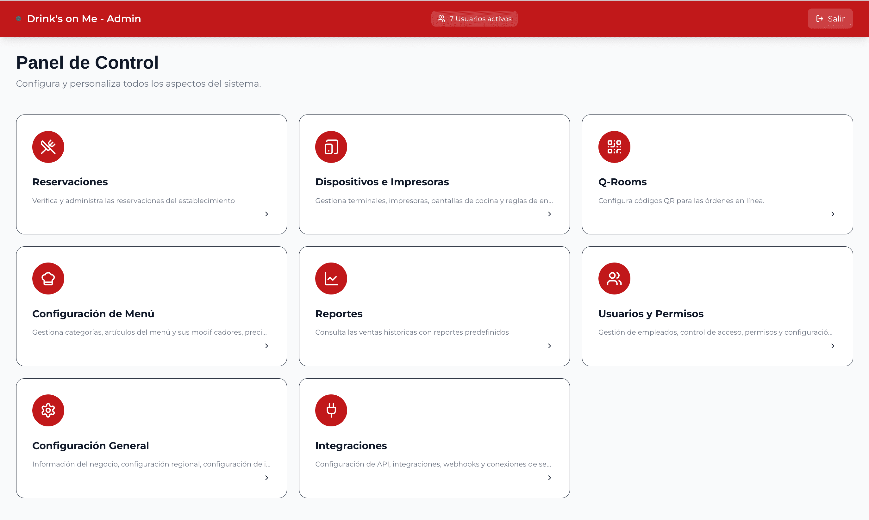The height and width of the screenshot is (520, 869).
Task: Expand Integraciones with its chevron arrow
Action: coord(549,478)
